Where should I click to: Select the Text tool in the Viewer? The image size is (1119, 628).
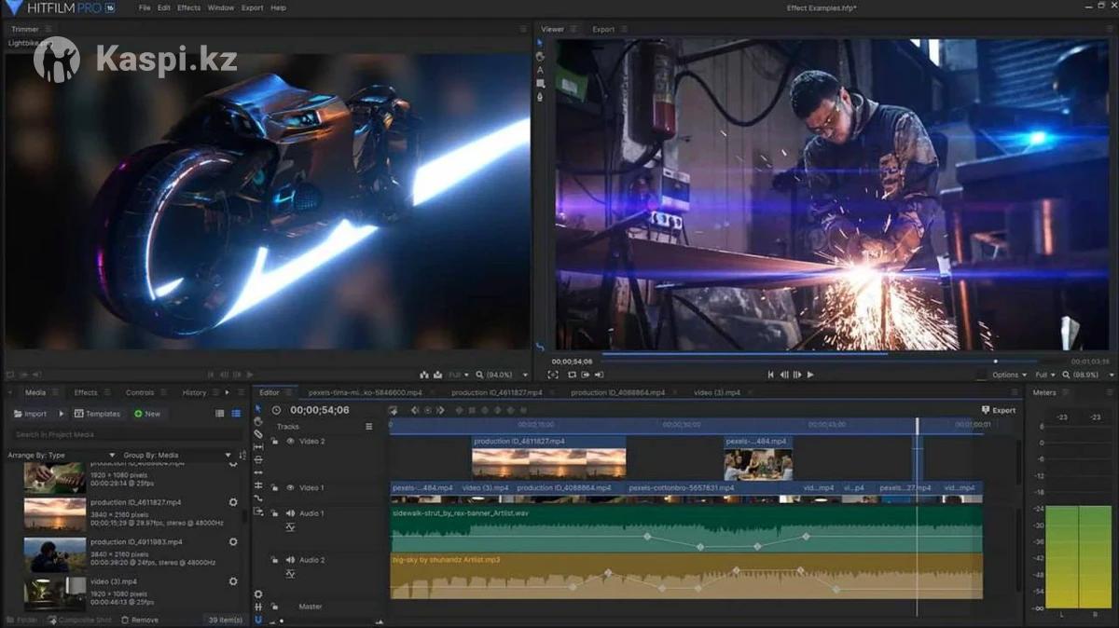[x=540, y=70]
